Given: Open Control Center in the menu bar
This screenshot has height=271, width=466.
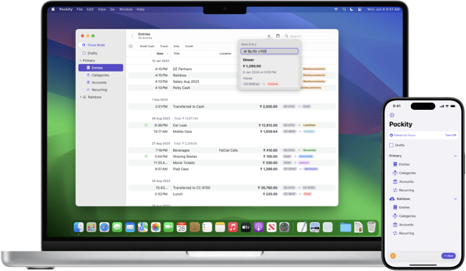Looking at the screenshot, I should click(x=360, y=10).
